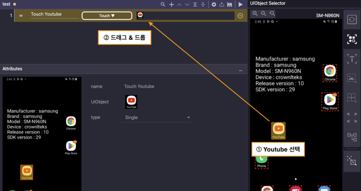Select the UI object detection tool
Screen dimensions: 361x191
(x=352, y=39)
